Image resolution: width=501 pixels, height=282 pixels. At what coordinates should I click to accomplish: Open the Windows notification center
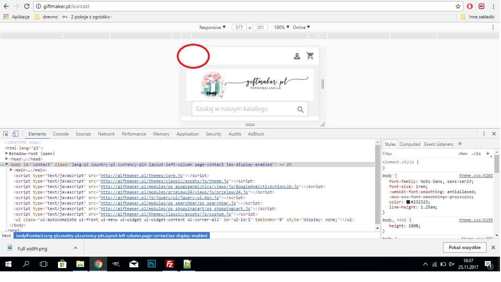(x=489, y=264)
